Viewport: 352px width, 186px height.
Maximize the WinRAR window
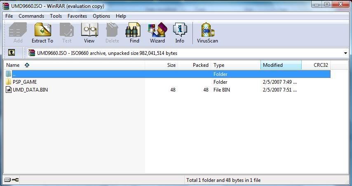[x=327, y=4]
